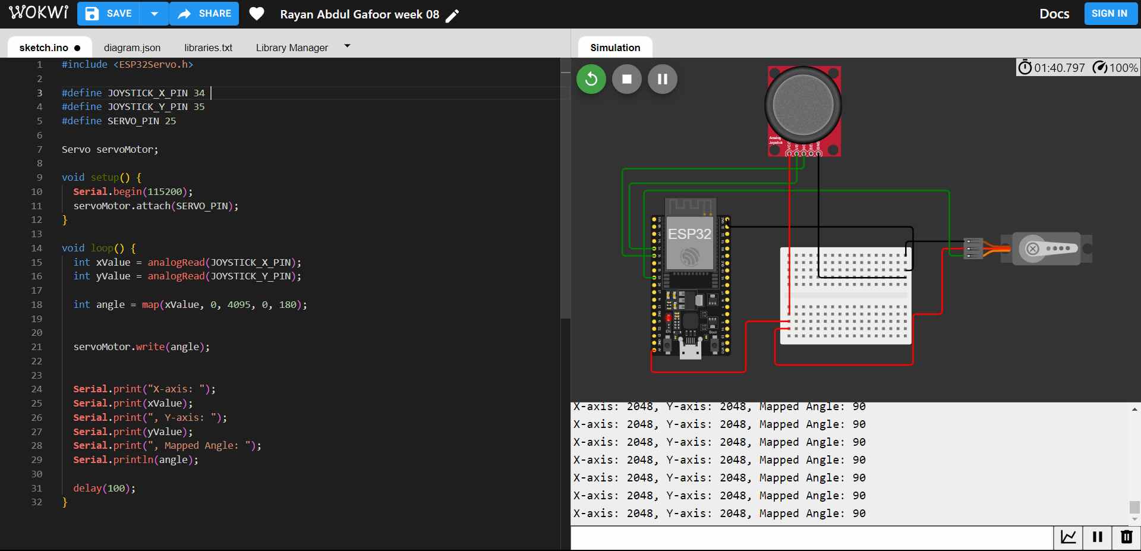The height and width of the screenshot is (551, 1141).
Task: Expand the Save options dropdown arrow
Action: coord(155,14)
